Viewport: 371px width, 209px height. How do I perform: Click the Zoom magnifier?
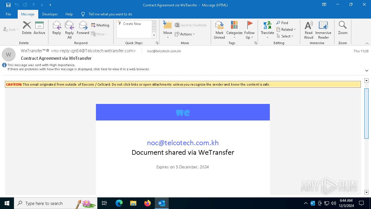tap(343, 28)
